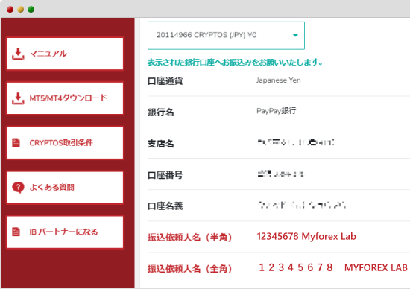
Task: Click the 振込依頼人名（半角）label
Action: click(190, 238)
